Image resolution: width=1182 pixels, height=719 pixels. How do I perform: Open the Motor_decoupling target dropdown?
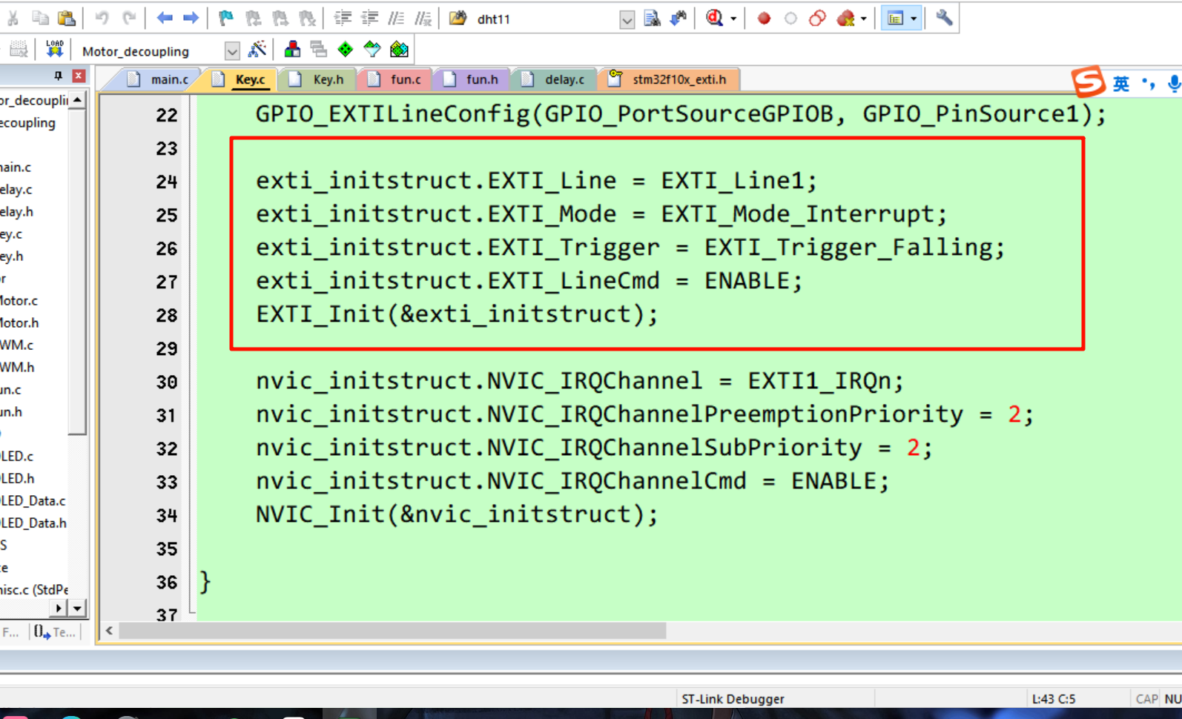point(231,51)
